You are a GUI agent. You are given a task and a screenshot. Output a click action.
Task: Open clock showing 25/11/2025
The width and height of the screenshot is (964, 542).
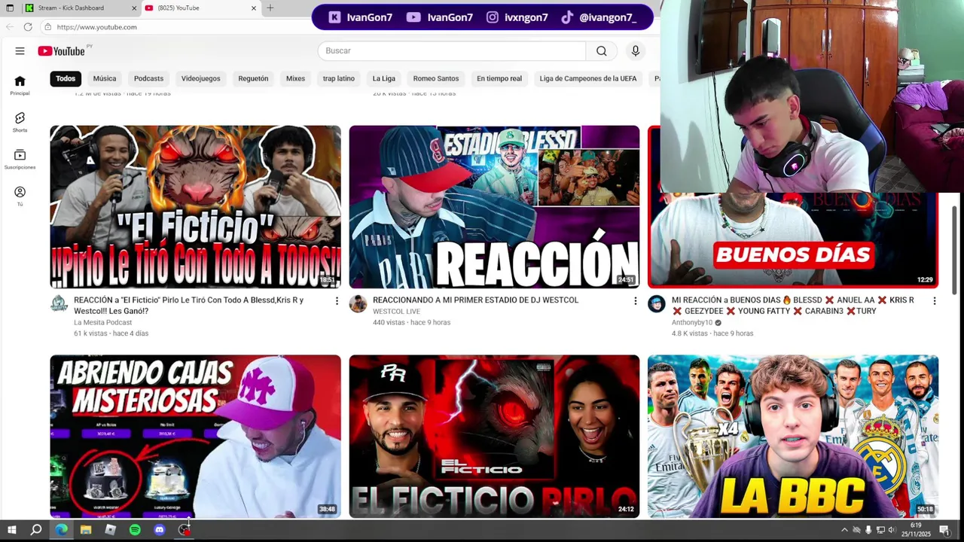tap(916, 530)
